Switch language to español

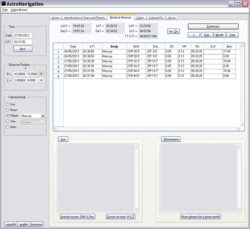point(11,224)
